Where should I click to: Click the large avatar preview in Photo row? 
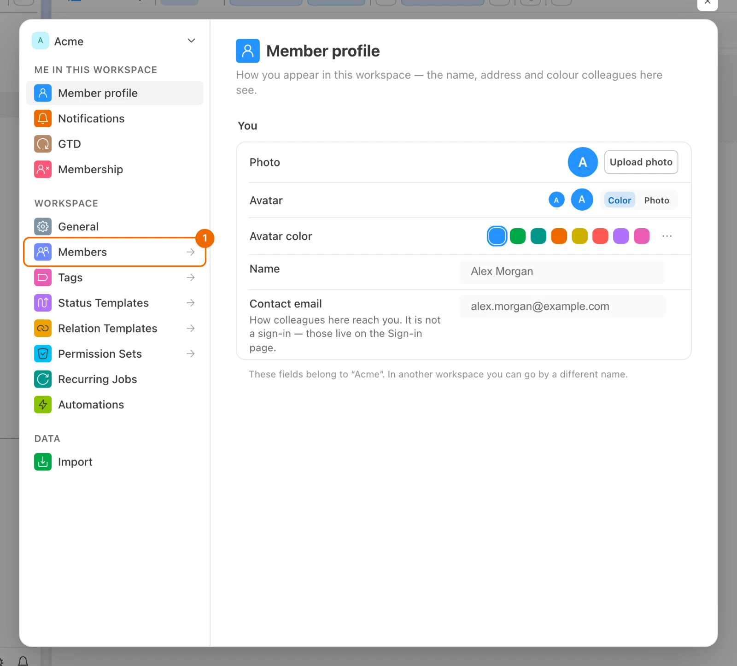click(583, 162)
